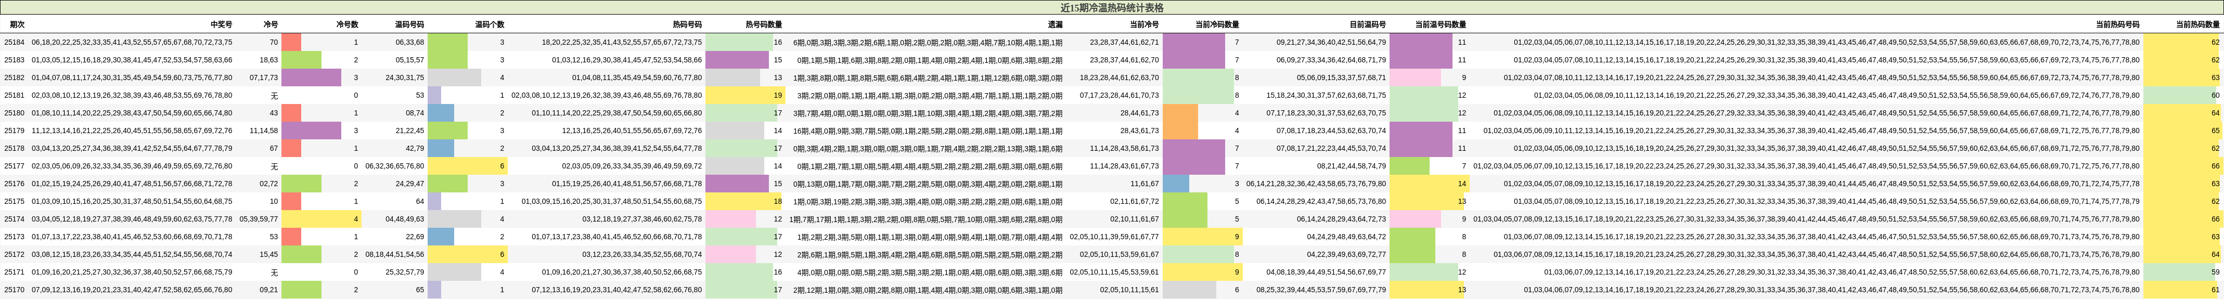Viewport: 2224px width, 299px height.
Task: Select the 期次 column header
Action: pos(17,24)
